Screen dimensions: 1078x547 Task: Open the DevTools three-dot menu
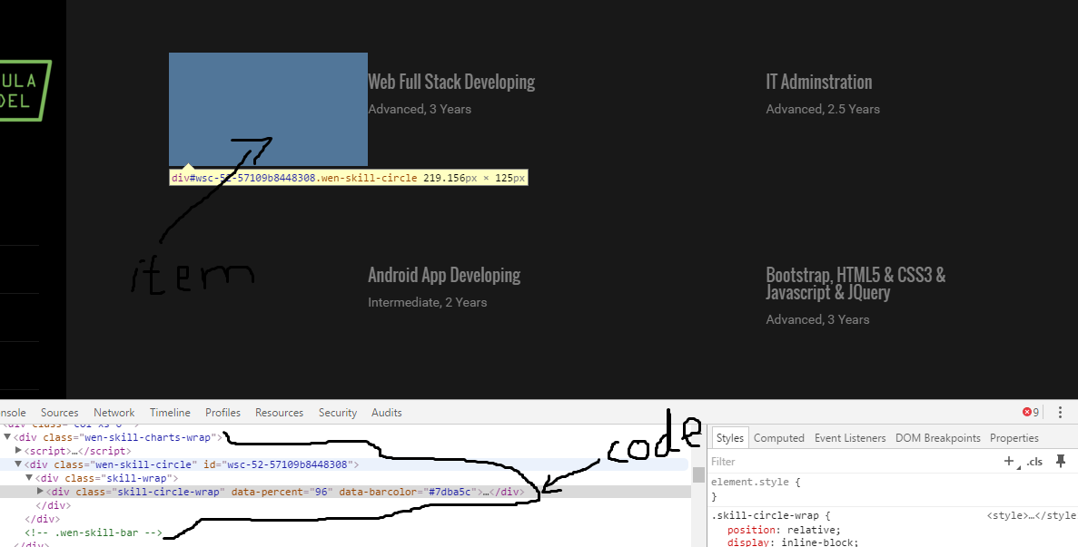(x=1060, y=413)
